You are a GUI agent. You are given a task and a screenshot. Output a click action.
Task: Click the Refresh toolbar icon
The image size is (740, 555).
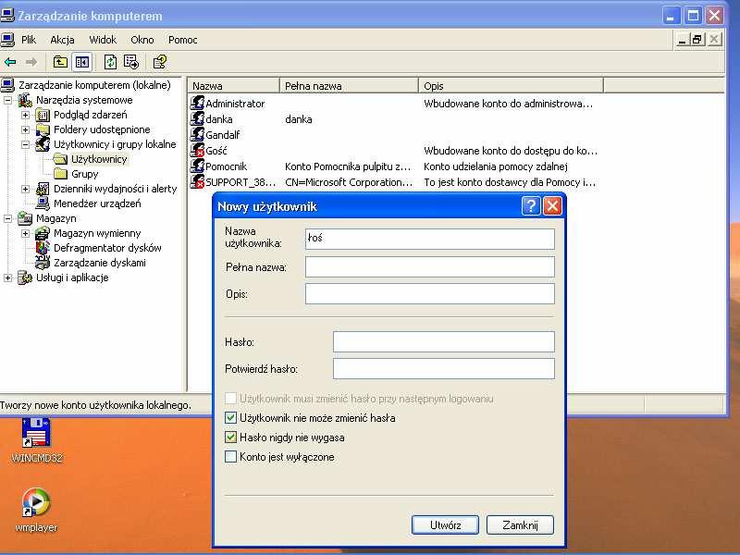click(x=110, y=62)
